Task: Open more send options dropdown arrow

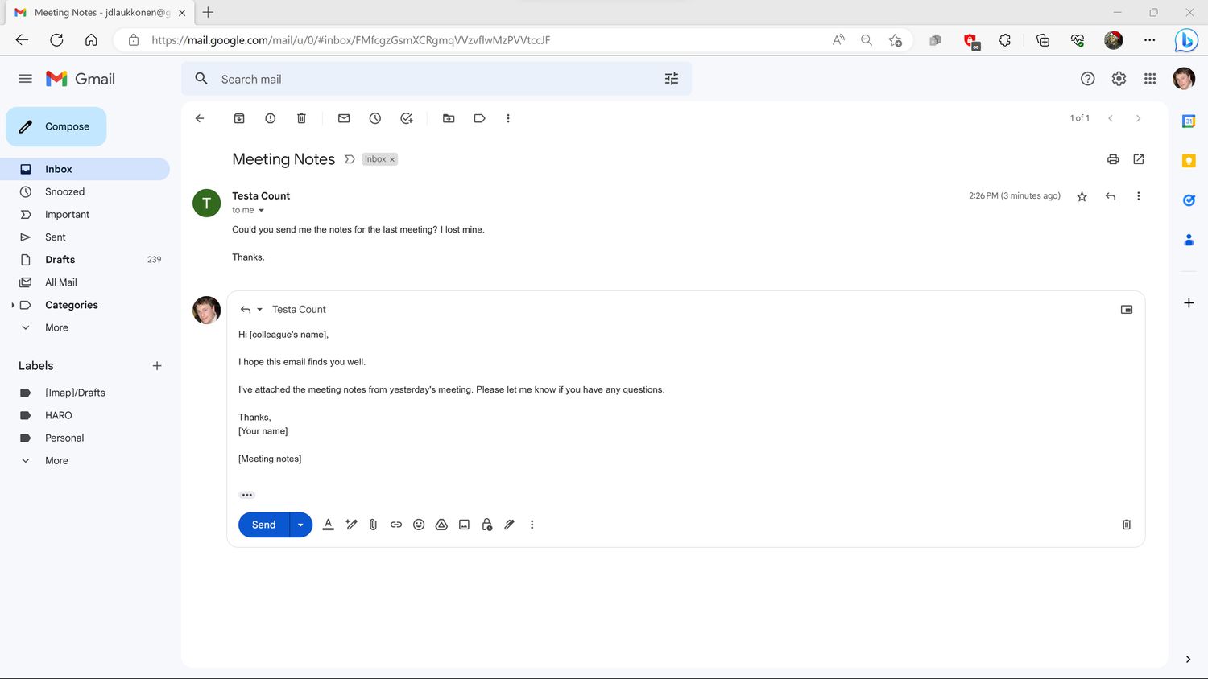Action: coord(300,525)
